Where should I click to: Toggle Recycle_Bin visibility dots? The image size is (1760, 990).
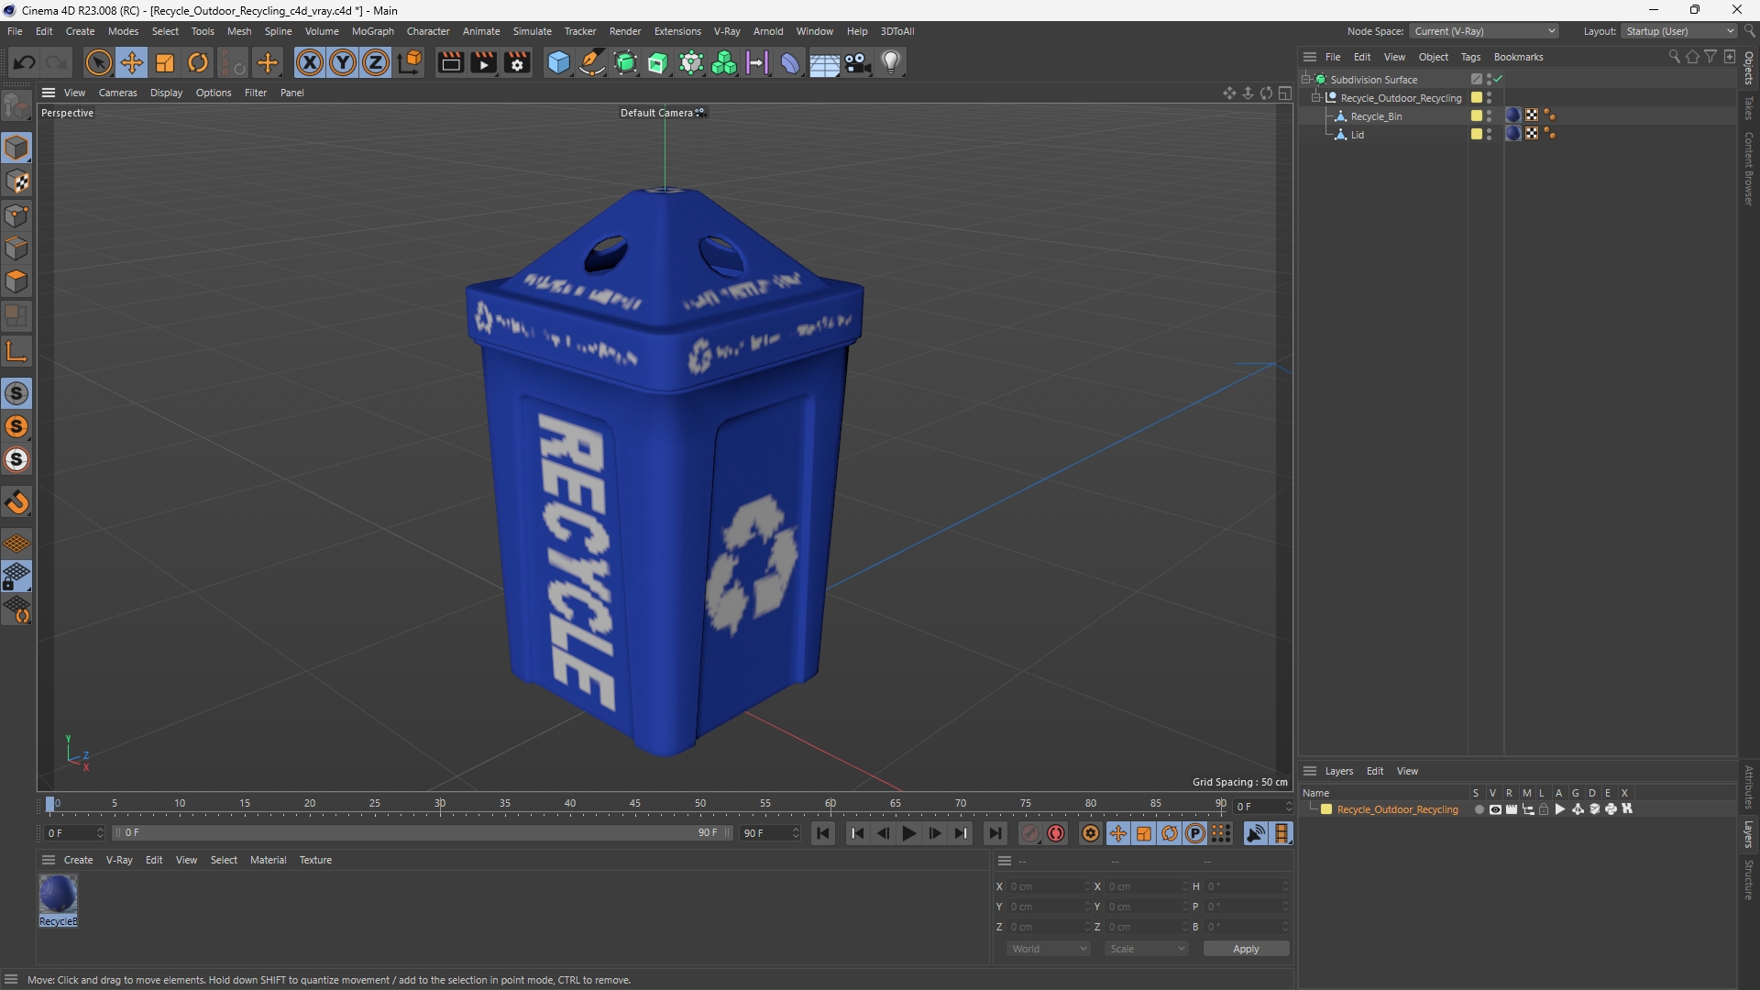[1489, 116]
